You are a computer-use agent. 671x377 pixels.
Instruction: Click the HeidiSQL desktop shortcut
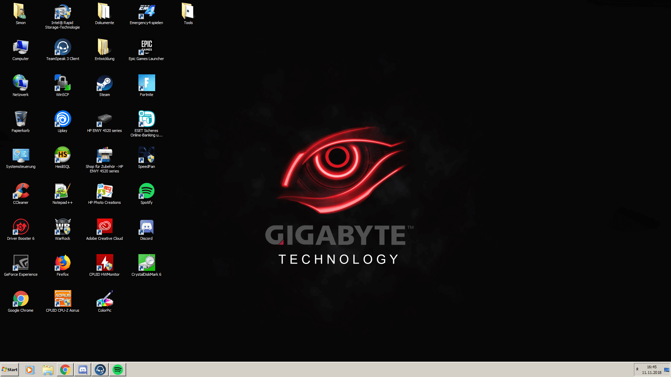click(63, 155)
